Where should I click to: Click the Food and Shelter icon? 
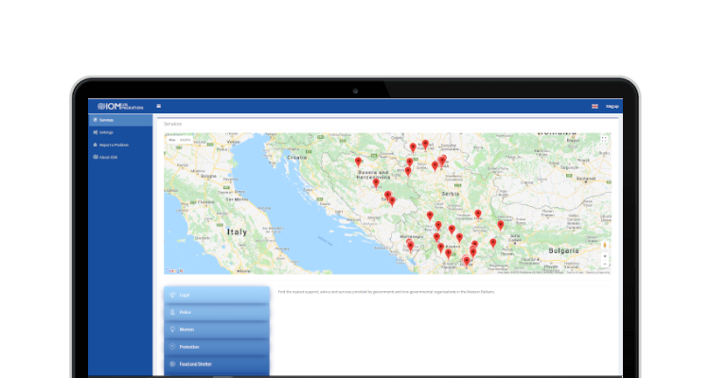[172, 364]
